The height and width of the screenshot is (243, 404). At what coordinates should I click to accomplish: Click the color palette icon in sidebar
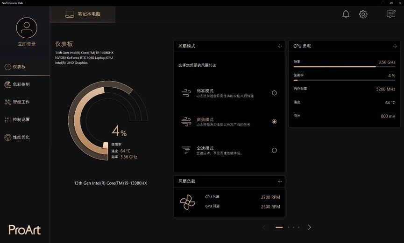[x=8, y=84]
